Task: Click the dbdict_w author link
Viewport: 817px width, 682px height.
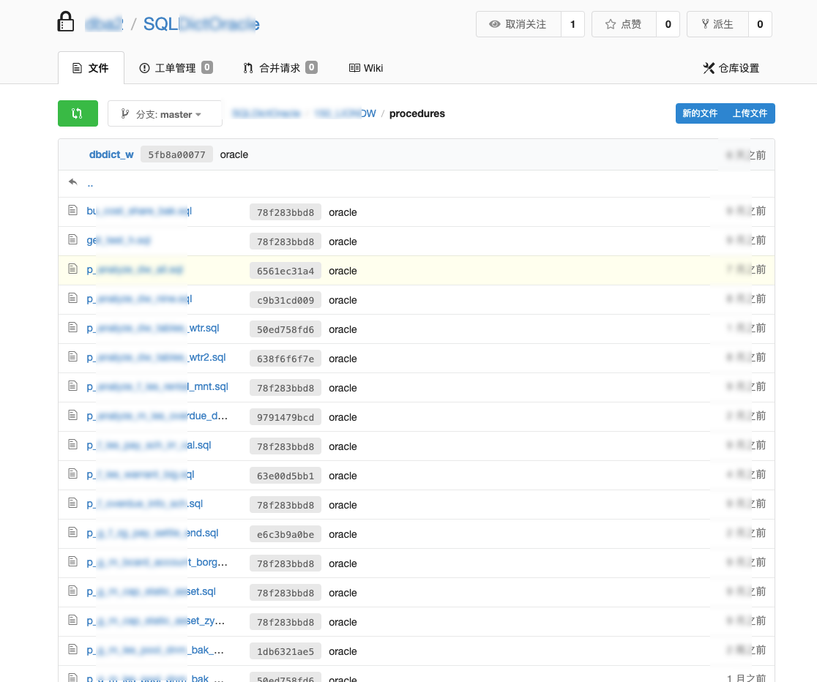Action: pos(111,154)
